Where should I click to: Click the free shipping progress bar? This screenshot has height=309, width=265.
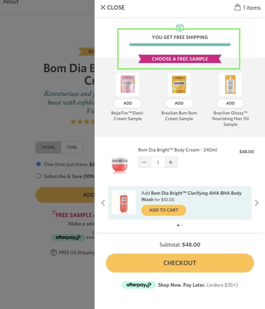180,45
